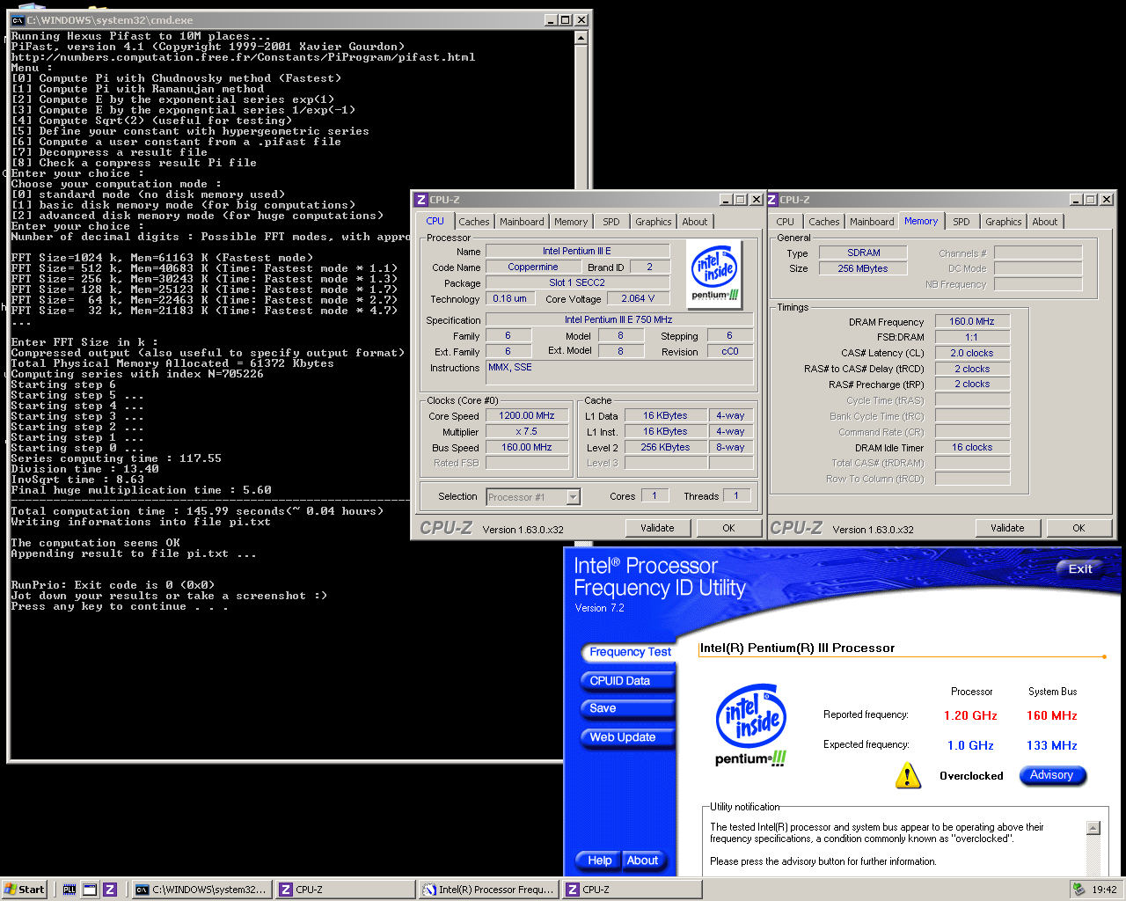1126x901 pixels.
Task: Click the Multiplier value x 7.5
Action: [527, 432]
